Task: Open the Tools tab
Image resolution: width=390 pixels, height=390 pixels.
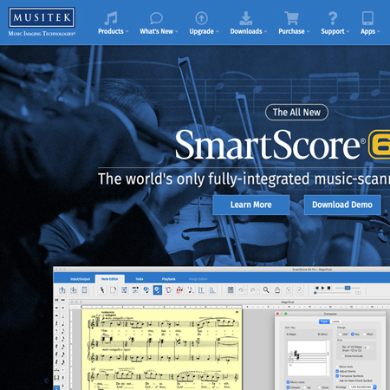Action: 140,279
